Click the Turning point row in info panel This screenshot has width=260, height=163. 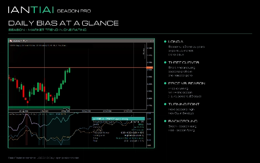(x=118, y=135)
